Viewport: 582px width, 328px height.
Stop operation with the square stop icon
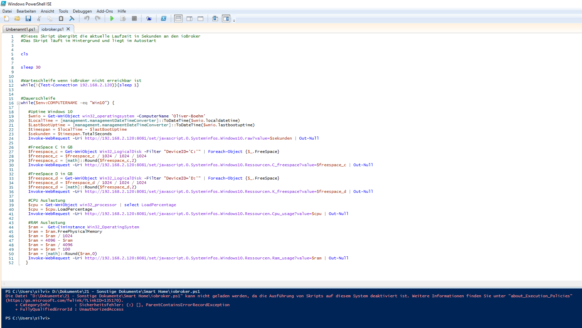pyautogui.click(x=134, y=18)
